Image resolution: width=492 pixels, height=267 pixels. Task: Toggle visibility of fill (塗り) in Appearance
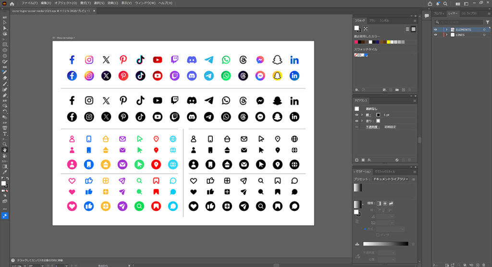pyautogui.click(x=357, y=121)
